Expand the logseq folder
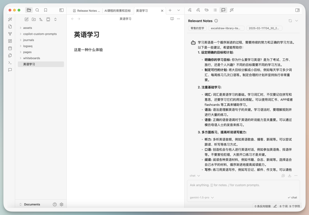The height and width of the screenshot is (215, 309). 21,46
